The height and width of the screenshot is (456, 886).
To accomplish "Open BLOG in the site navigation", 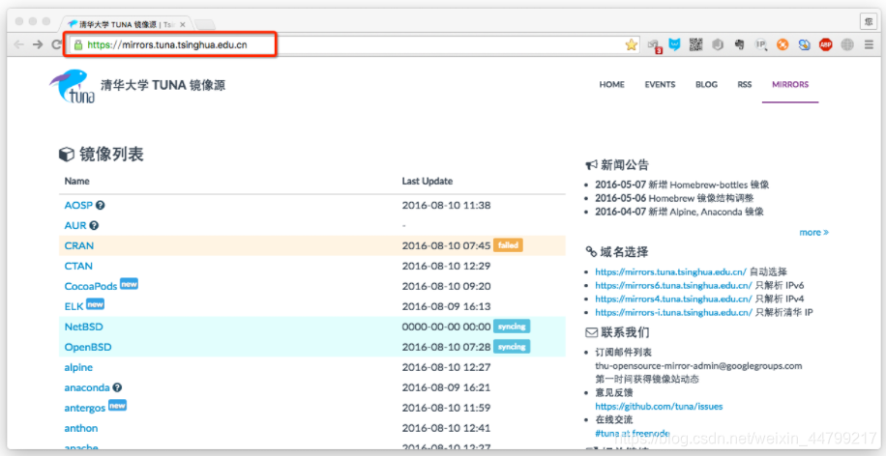I will 706,85.
